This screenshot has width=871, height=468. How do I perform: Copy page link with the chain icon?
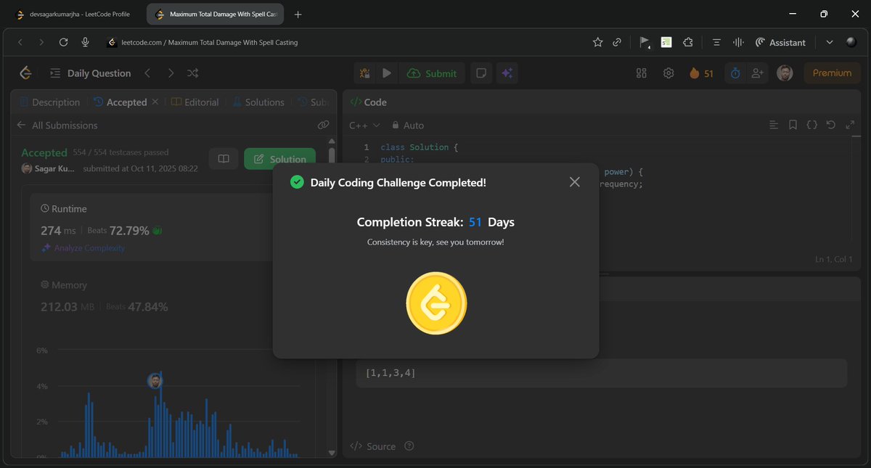click(x=617, y=42)
